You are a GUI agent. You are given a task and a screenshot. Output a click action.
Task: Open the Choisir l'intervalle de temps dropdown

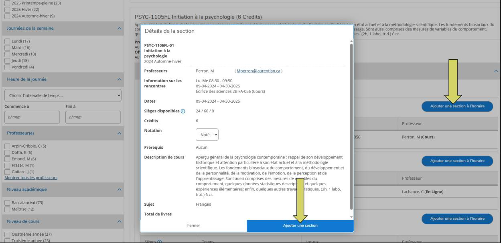pos(62,95)
